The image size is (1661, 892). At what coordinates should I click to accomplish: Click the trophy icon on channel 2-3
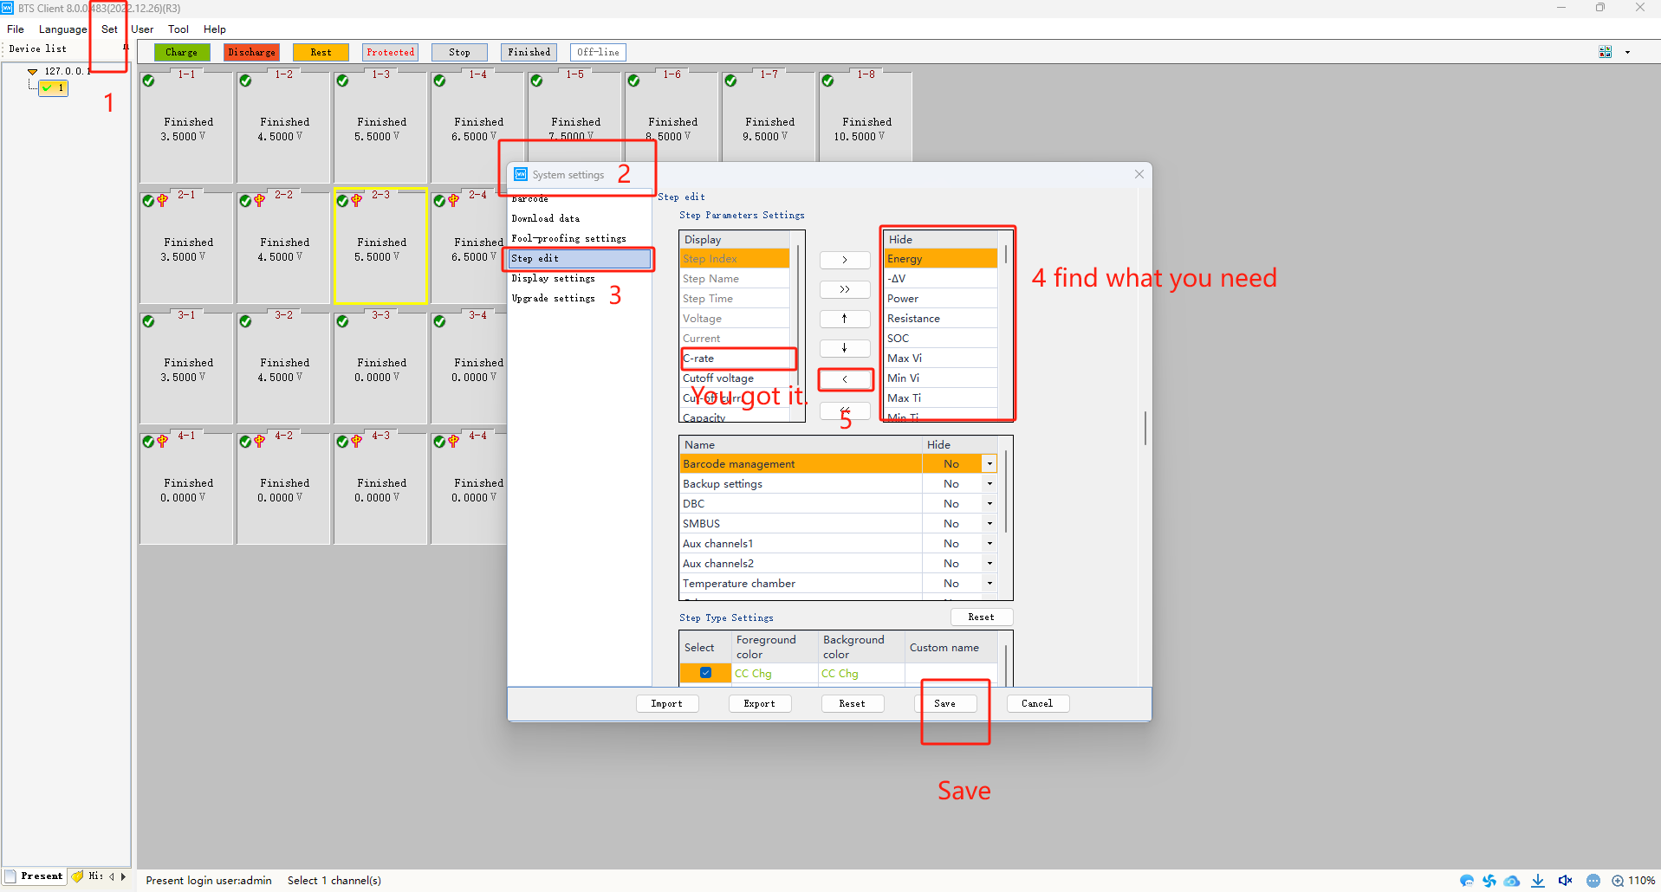point(356,200)
